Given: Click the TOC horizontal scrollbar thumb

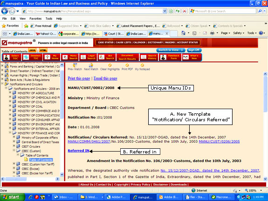Looking at the screenshot, I should (x=16, y=179).
